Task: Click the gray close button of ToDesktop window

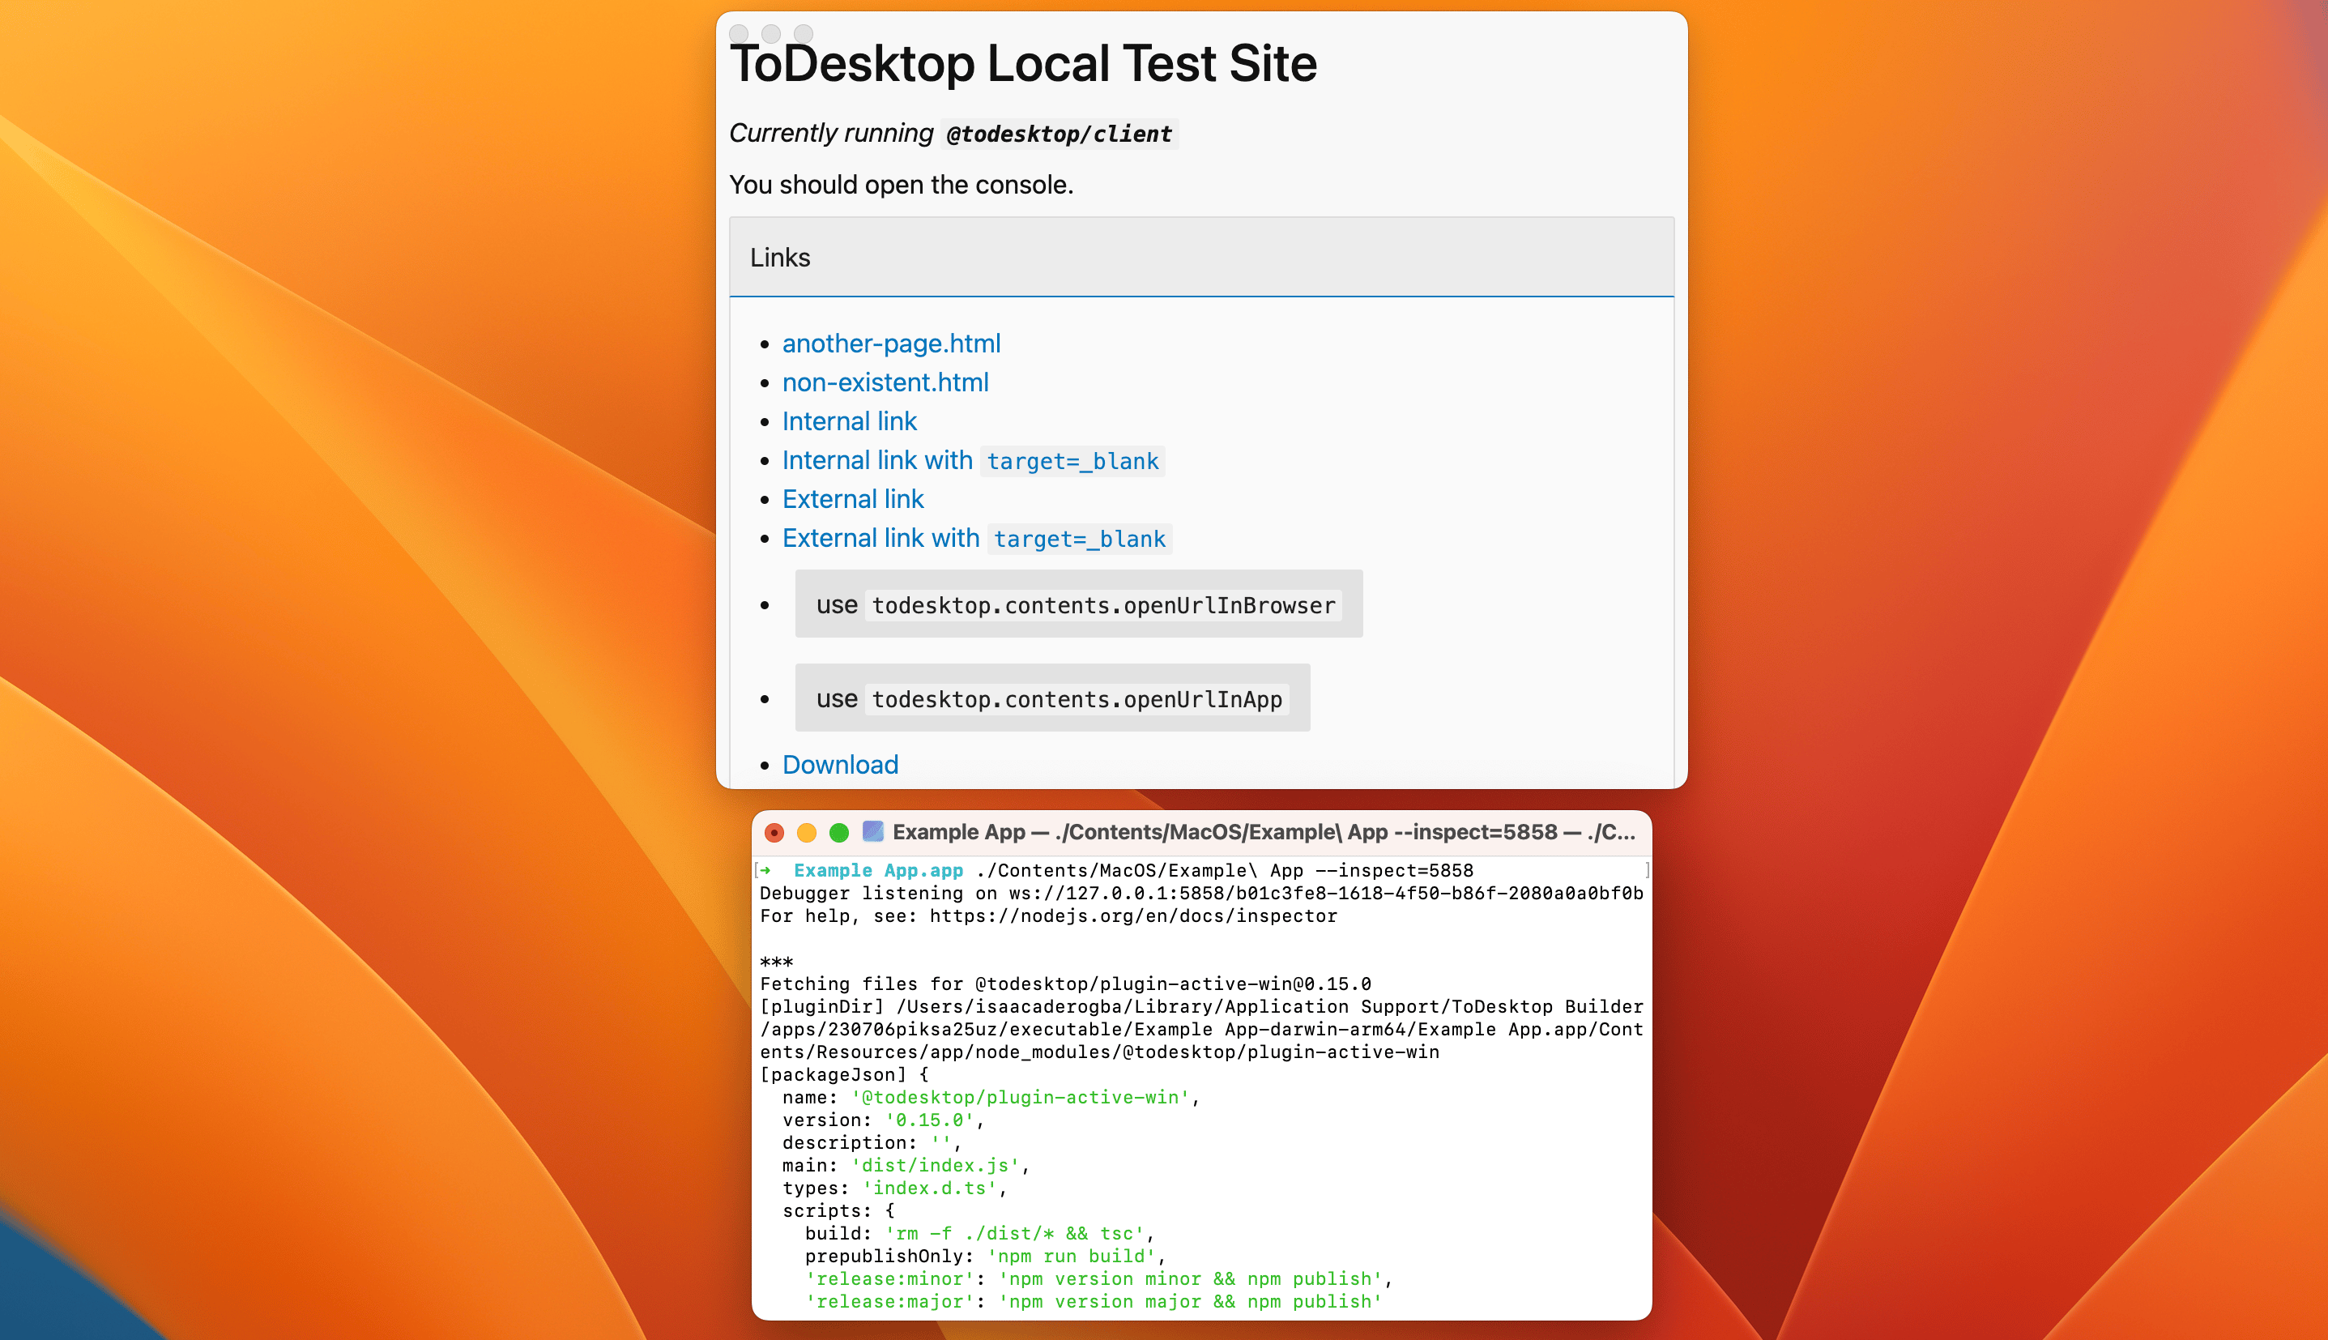Action: 739,34
